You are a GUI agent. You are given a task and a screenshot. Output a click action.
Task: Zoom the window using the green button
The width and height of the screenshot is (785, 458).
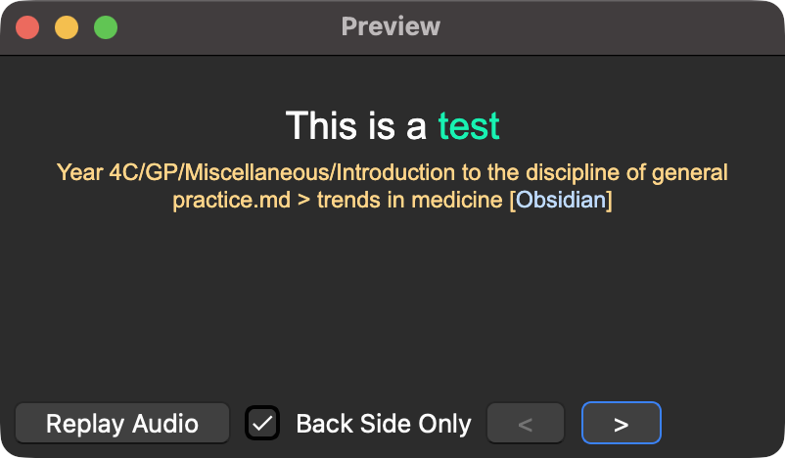tap(106, 27)
